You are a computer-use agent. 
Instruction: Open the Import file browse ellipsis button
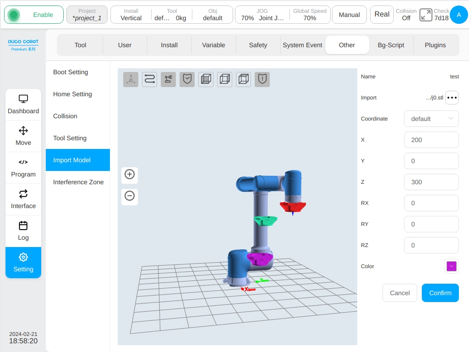[452, 98]
